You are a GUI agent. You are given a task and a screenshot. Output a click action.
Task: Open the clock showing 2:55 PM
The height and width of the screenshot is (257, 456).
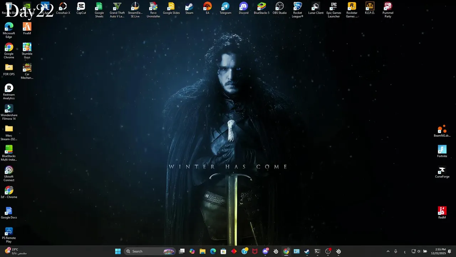click(438, 251)
